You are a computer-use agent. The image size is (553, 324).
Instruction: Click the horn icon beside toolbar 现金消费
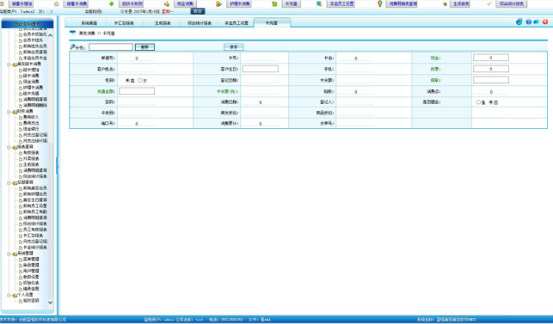click(167, 4)
